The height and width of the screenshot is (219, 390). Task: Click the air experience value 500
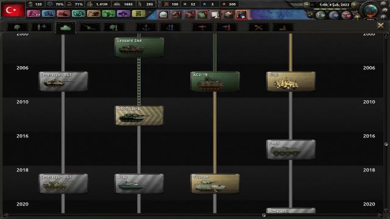coord(232,4)
